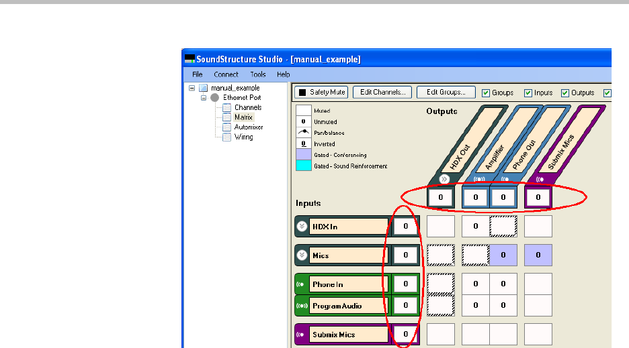Select the Wiring page icon in tree
Screen dimensions: 629x348
coord(226,137)
